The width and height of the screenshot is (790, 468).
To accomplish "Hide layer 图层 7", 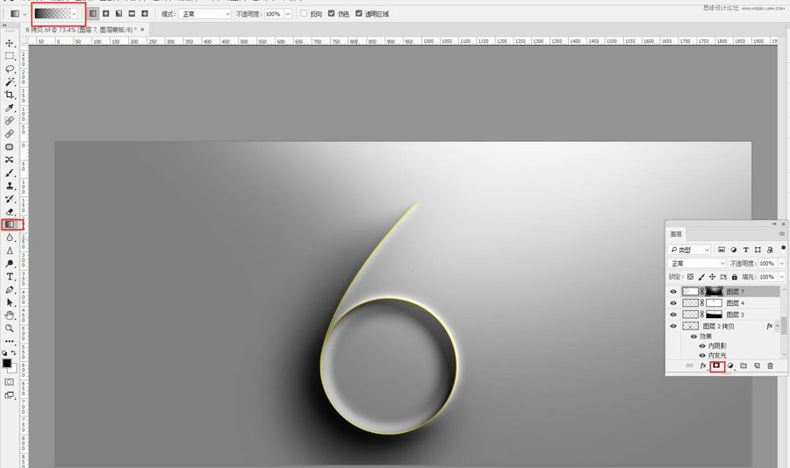I will tap(673, 291).
